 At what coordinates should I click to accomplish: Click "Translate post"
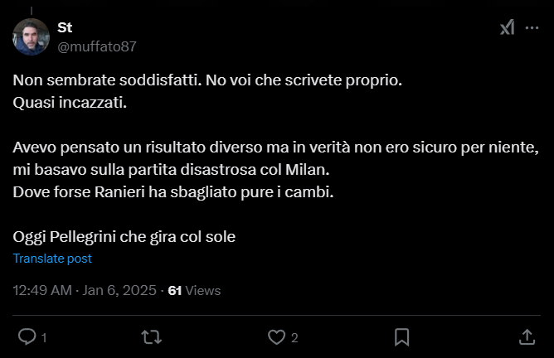[x=52, y=259]
